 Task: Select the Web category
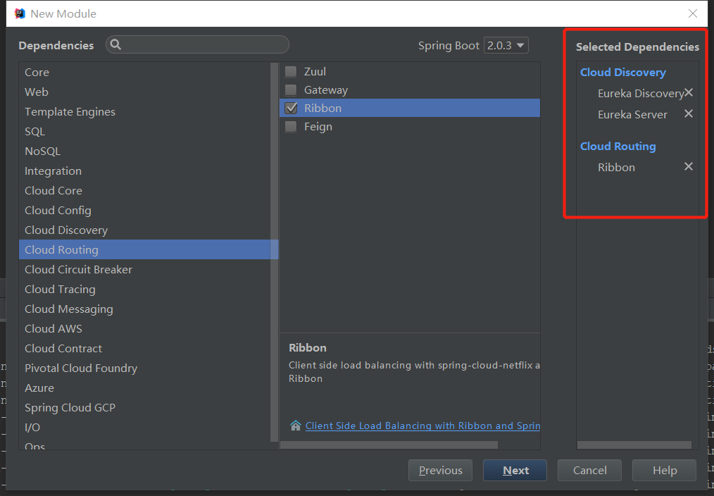[x=145, y=92]
